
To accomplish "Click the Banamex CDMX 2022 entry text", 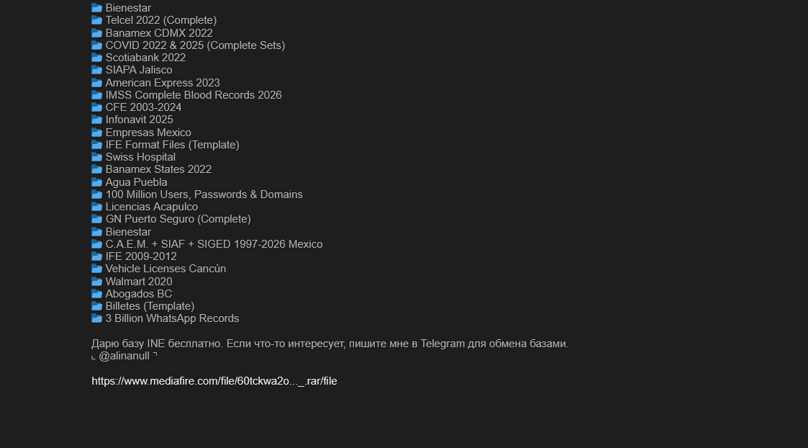I will coord(159,33).
